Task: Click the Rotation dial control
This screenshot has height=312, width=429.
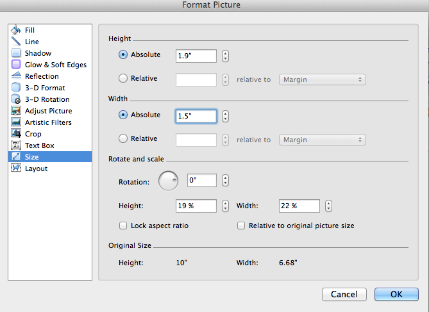Action: pyautogui.click(x=168, y=181)
